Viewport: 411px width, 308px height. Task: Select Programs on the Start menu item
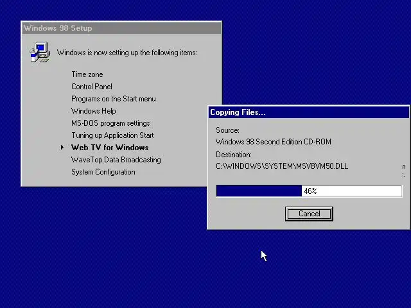click(x=114, y=99)
